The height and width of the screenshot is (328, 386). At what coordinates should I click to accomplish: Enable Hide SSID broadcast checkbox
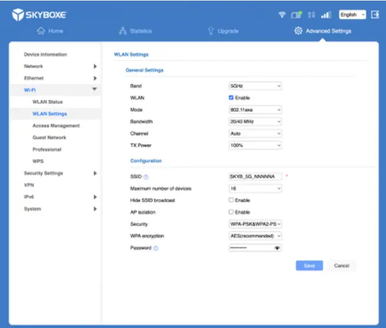point(232,200)
